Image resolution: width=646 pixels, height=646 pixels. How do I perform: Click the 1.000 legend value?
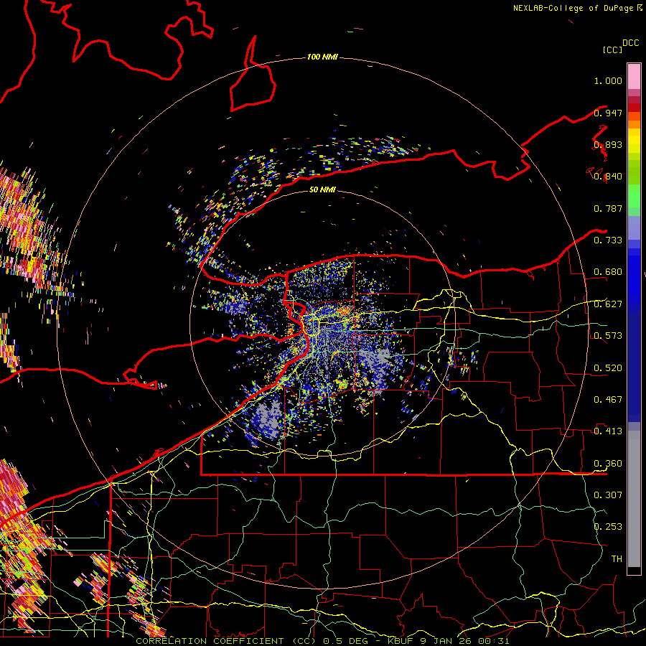[608, 80]
